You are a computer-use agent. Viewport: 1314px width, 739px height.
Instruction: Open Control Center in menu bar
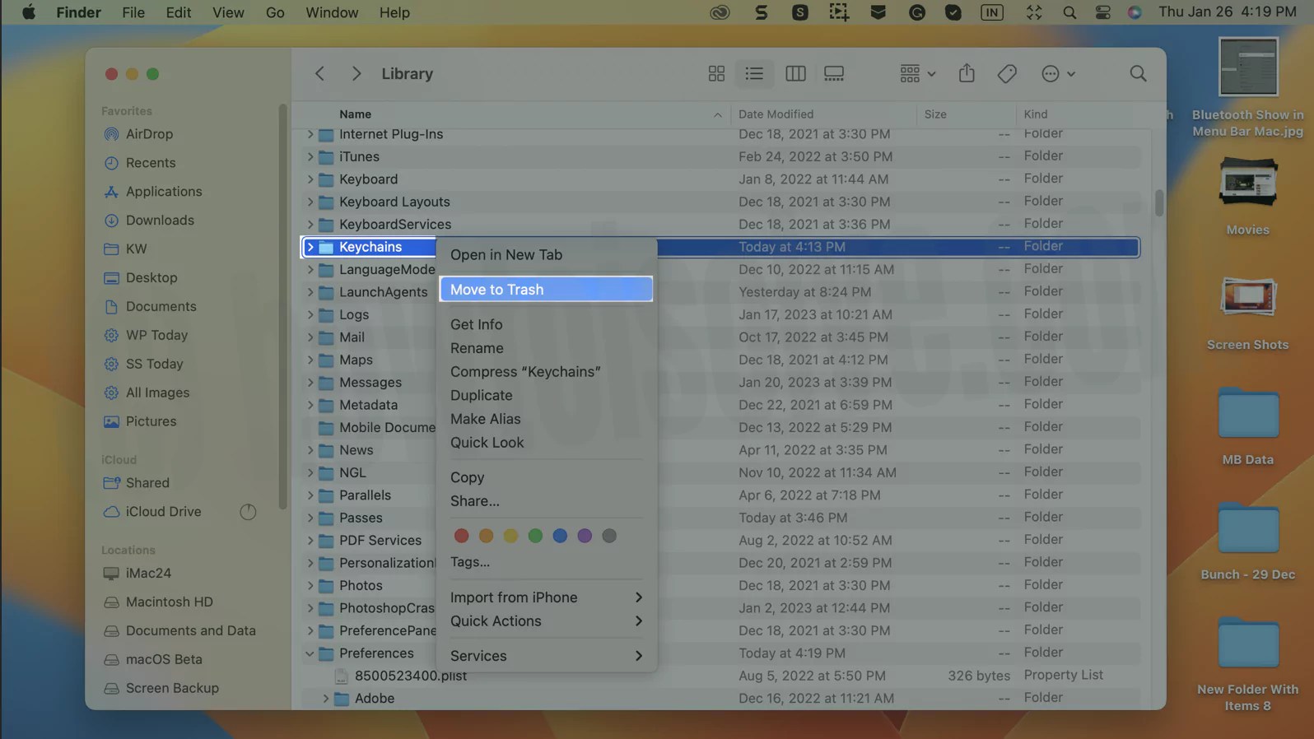pyautogui.click(x=1102, y=12)
